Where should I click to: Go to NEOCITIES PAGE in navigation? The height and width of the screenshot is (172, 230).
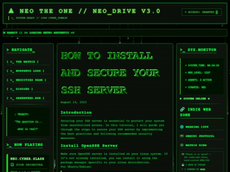[x=26, y=80]
